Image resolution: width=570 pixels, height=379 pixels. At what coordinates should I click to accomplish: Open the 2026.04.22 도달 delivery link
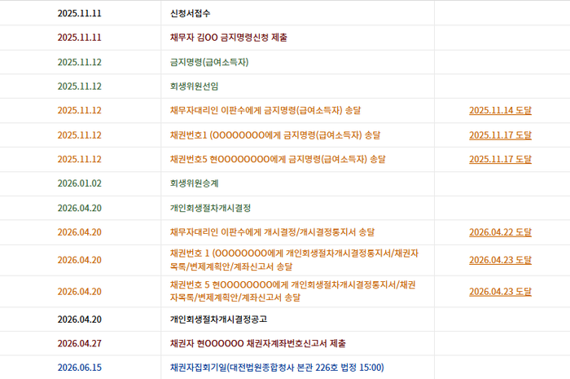tap(500, 232)
